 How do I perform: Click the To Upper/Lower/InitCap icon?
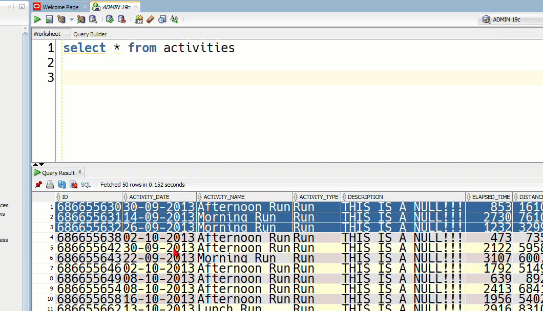tap(174, 19)
